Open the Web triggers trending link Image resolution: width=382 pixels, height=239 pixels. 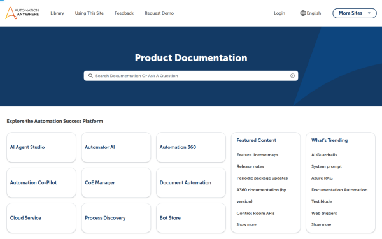(324, 213)
